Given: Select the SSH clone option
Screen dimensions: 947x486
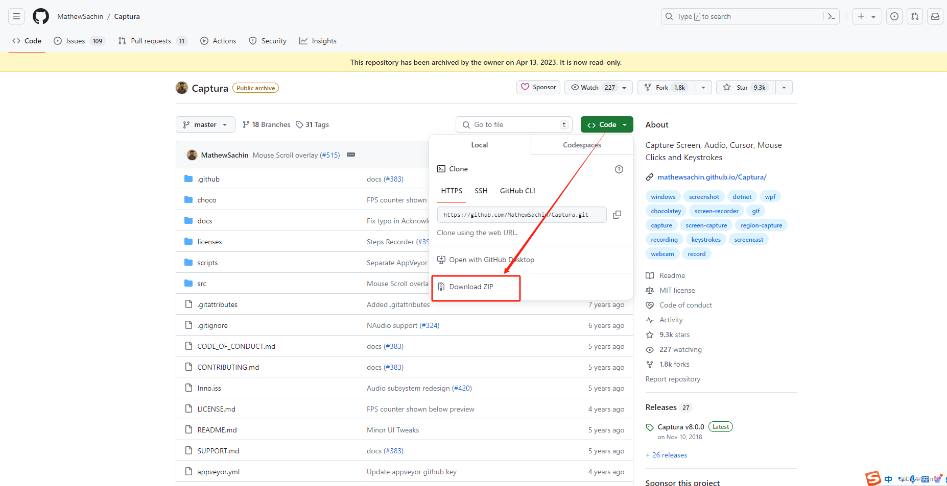Looking at the screenshot, I should [481, 191].
